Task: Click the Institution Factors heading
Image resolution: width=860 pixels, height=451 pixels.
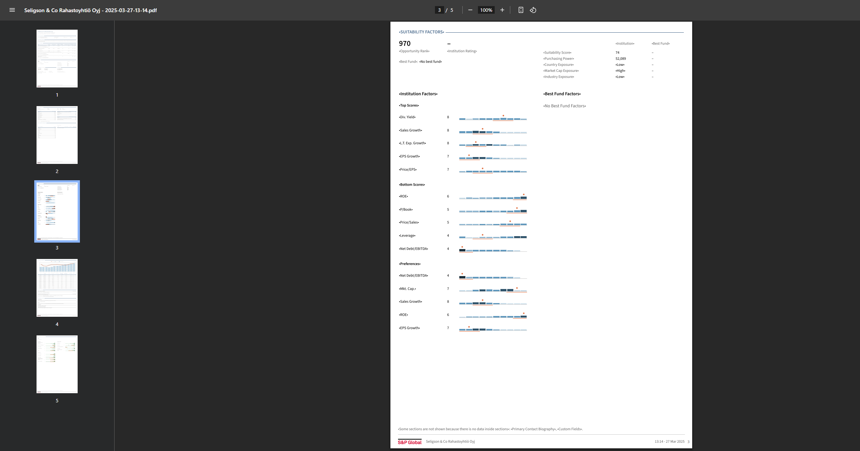Action: coord(418,94)
